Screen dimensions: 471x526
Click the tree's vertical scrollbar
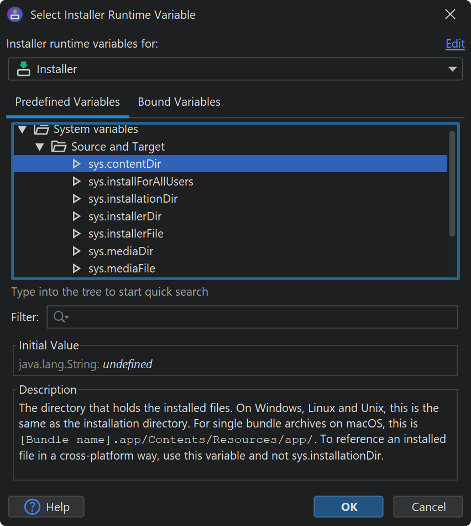click(x=452, y=183)
